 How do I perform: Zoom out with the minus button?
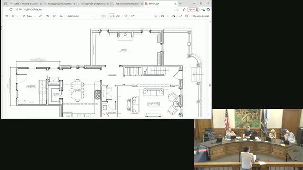click(93, 16)
